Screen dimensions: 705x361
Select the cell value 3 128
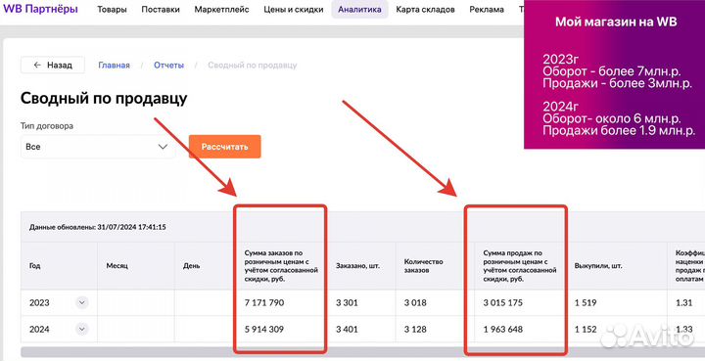pyautogui.click(x=415, y=329)
